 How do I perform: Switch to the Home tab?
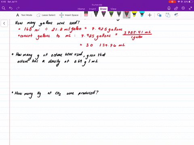81,9
